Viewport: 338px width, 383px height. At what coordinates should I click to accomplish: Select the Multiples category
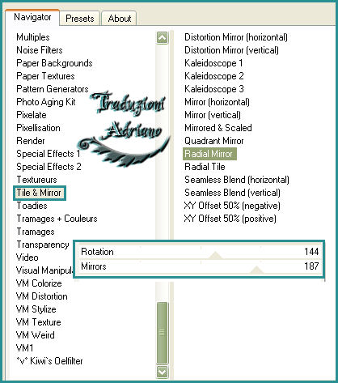pyautogui.click(x=33, y=37)
